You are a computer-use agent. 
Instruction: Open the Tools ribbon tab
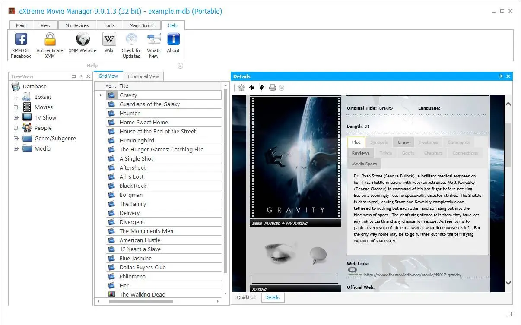[x=109, y=25]
